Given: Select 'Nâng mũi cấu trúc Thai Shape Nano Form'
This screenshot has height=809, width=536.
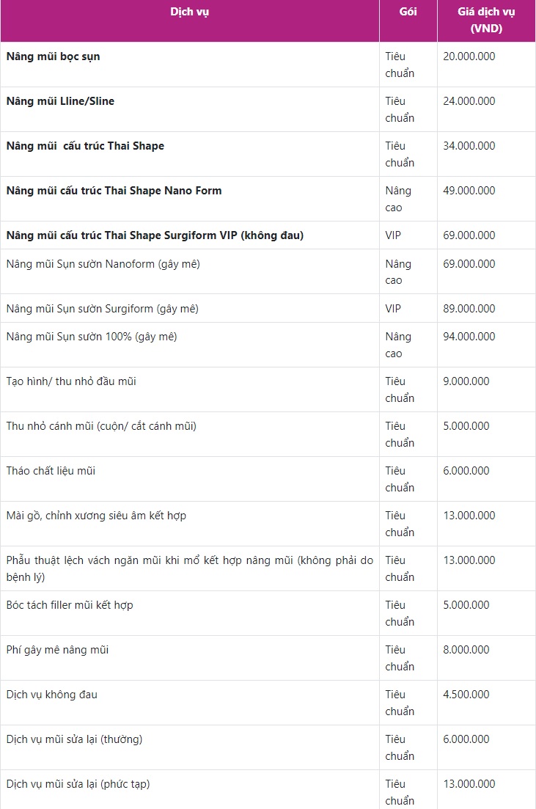Looking at the screenshot, I should 114,191.
